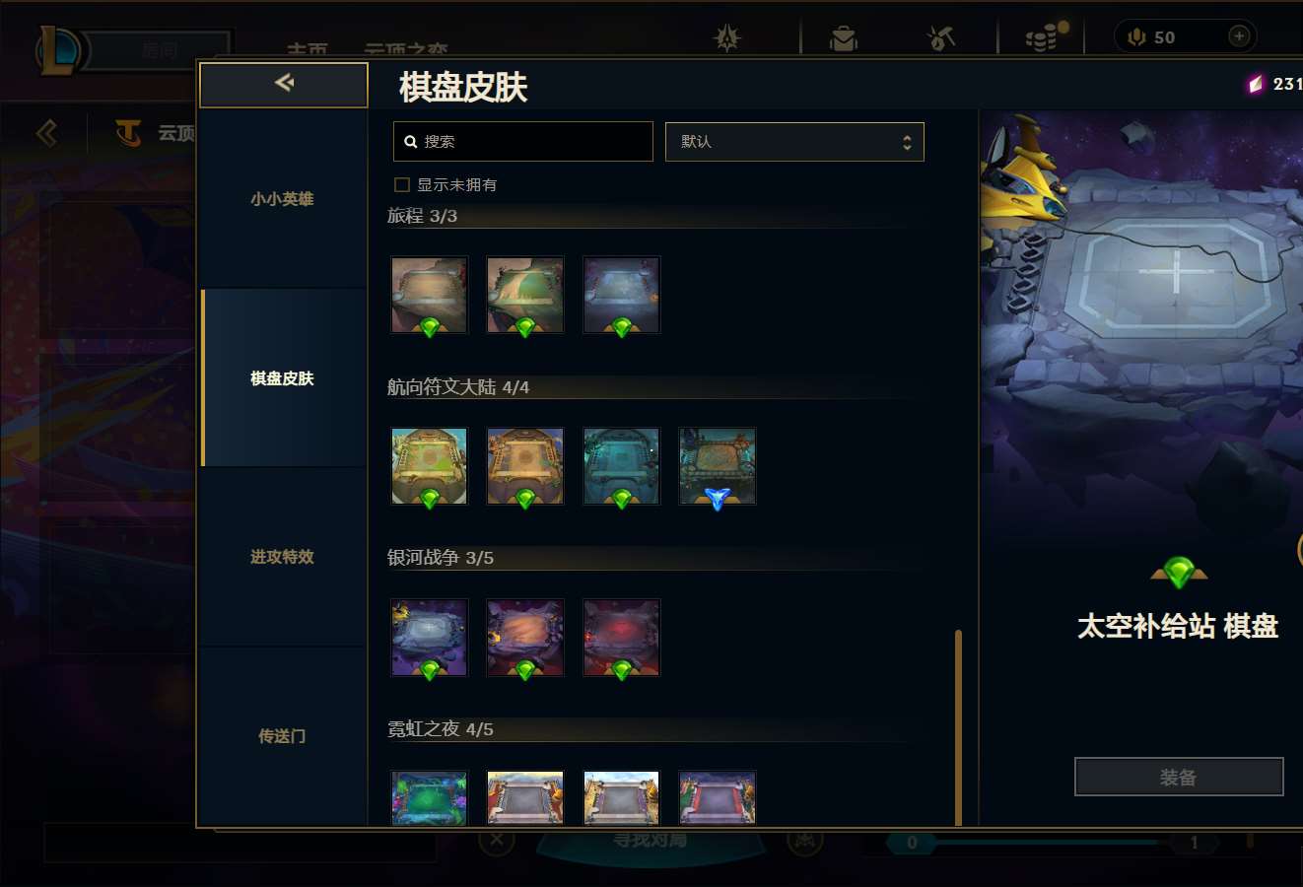The height and width of the screenshot is (887, 1303).
Task: Click the left double-chevron collapse arrow
Action: [46, 132]
